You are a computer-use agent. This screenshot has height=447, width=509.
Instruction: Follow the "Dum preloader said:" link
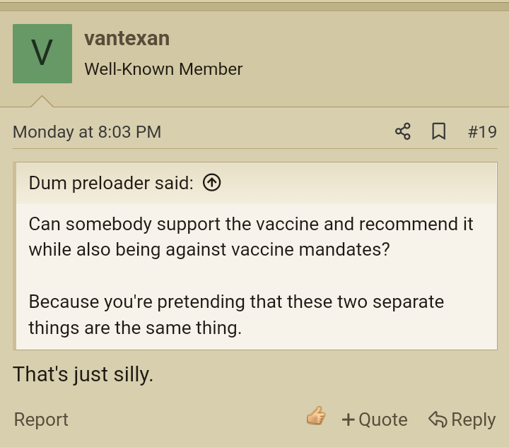pos(111,183)
